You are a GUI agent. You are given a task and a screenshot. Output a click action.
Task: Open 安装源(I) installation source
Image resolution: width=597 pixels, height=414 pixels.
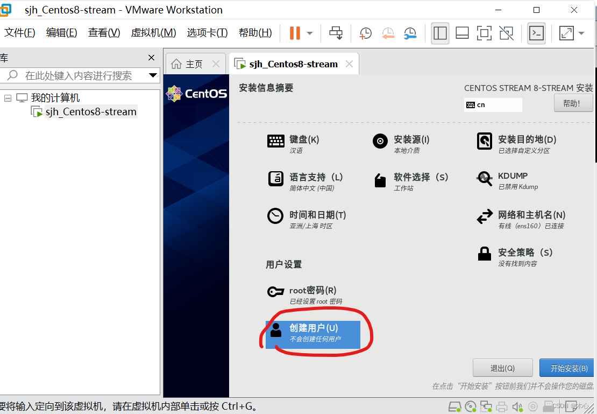[x=401, y=144]
